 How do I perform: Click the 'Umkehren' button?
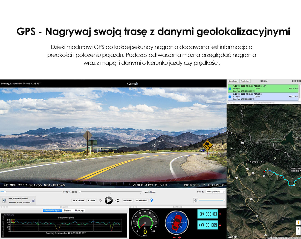pyautogui.click(x=233, y=81)
